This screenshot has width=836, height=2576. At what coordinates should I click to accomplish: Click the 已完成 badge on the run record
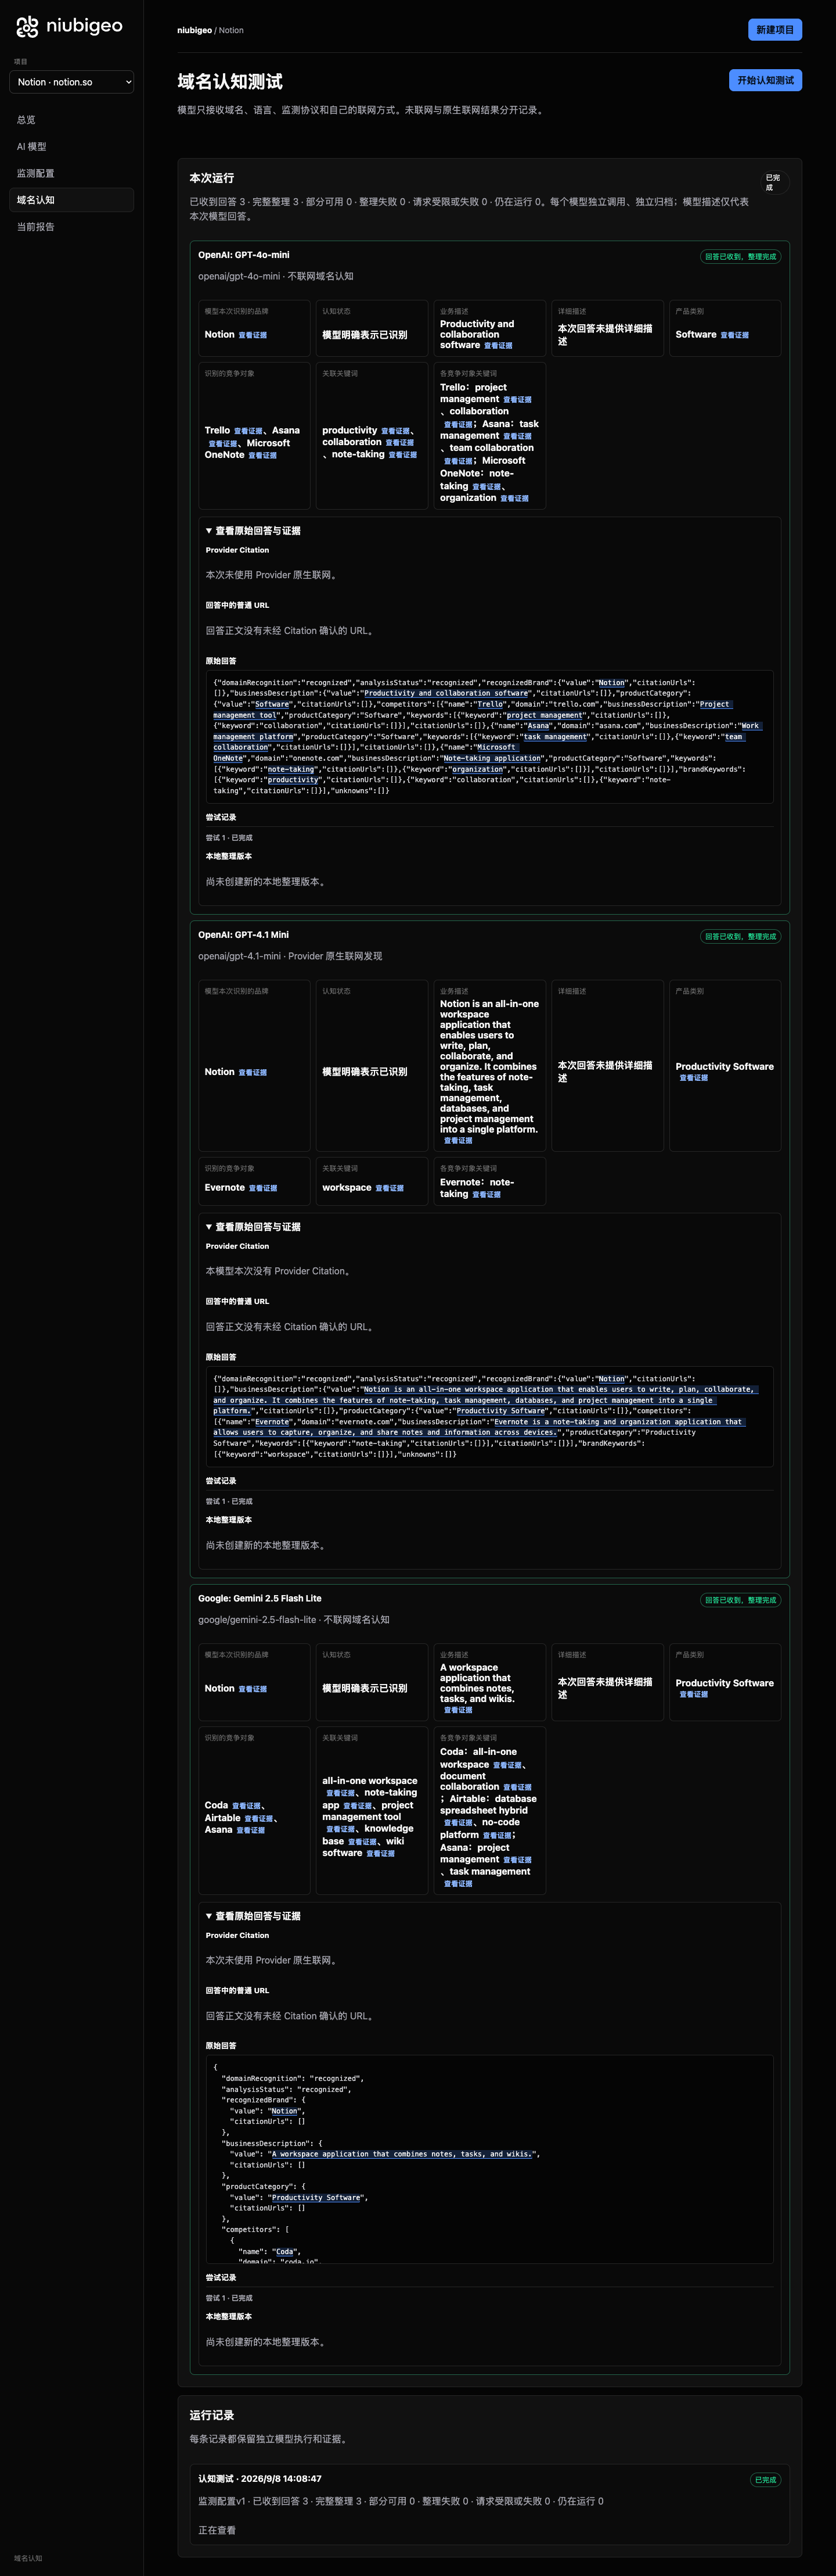[765, 2480]
